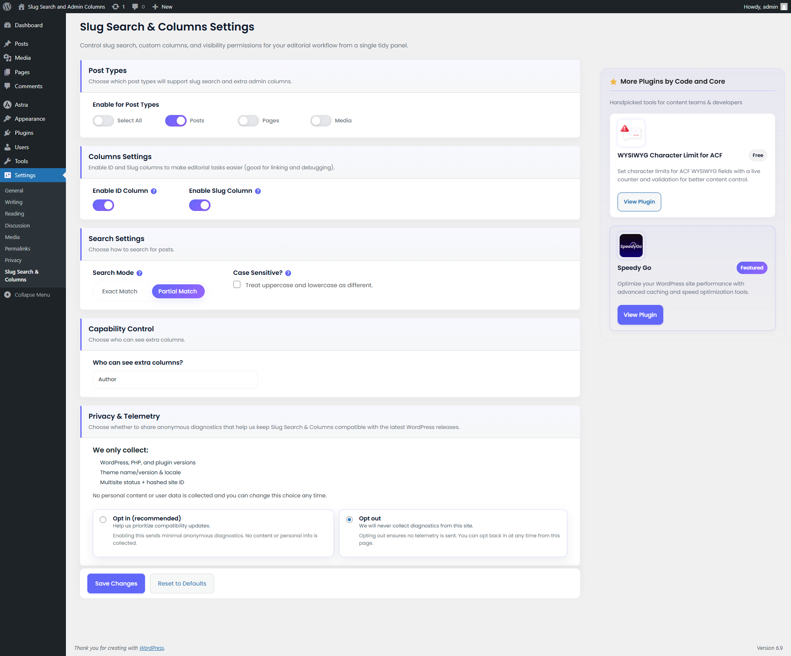The width and height of the screenshot is (791, 656).
Task: Open the WordPress logo menu in the toolbar
Action: pyautogui.click(x=7, y=7)
